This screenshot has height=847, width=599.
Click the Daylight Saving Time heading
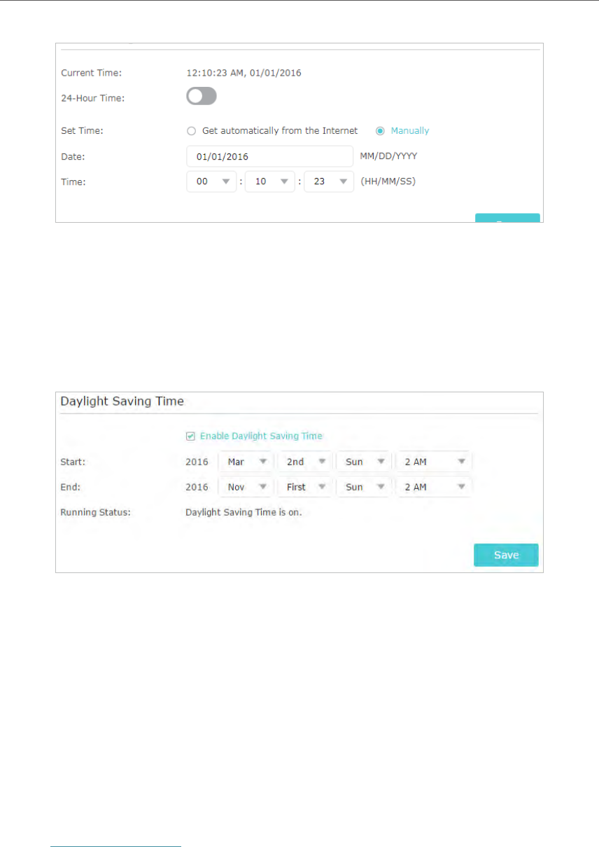click(122, 401)
